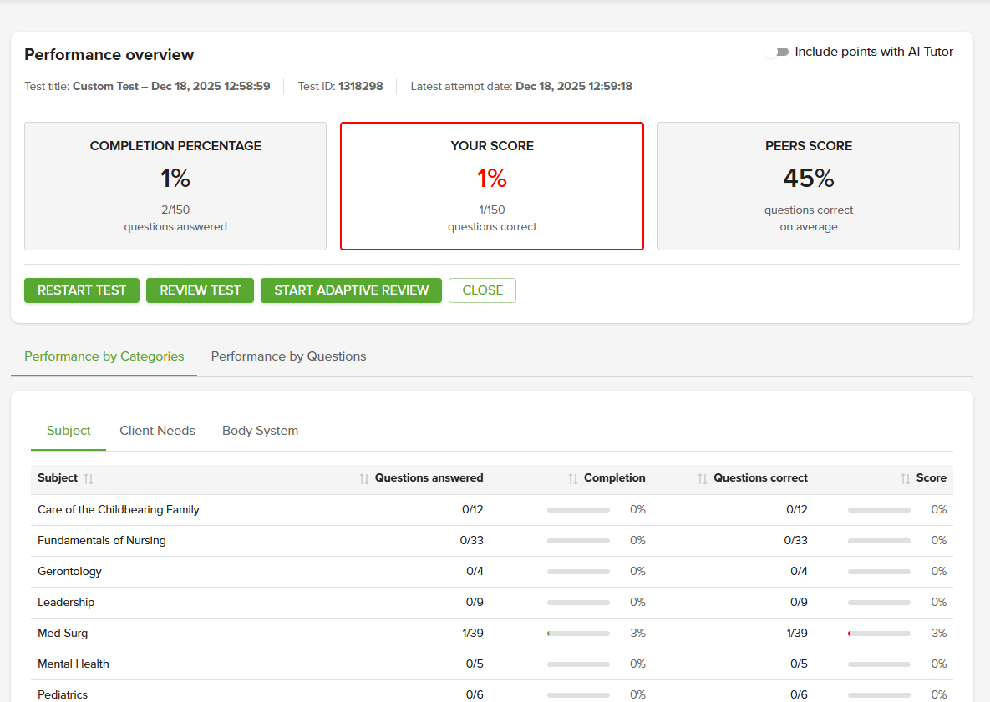Sort table by Subject column icon

(x=89, y=479)
